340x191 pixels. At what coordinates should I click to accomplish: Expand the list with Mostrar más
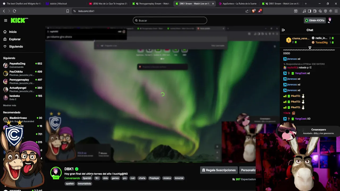coord(10,105)
